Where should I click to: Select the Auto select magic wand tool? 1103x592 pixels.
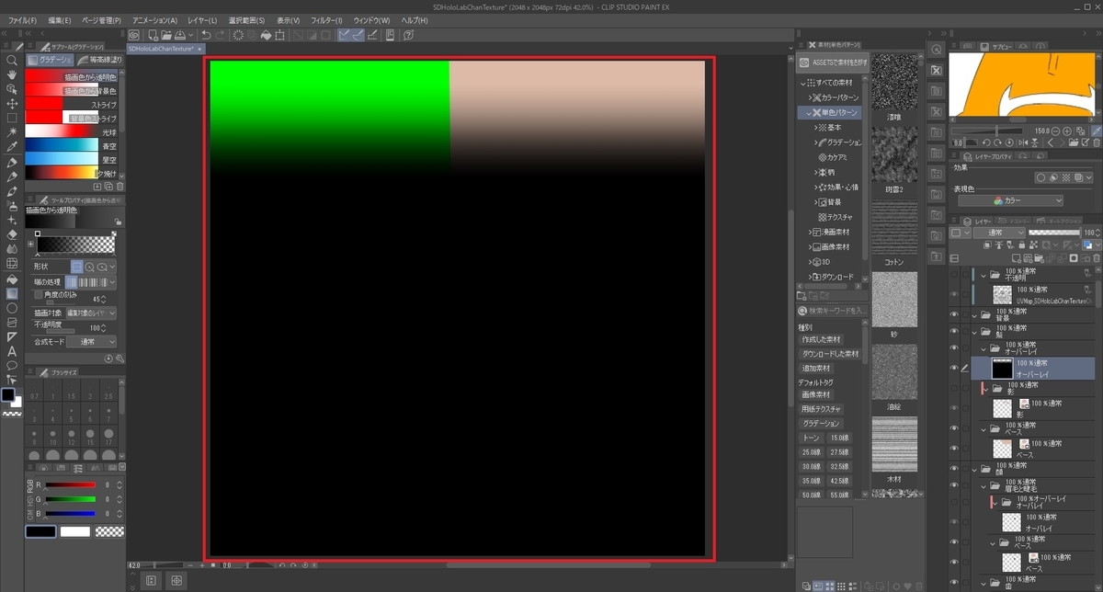12,133
